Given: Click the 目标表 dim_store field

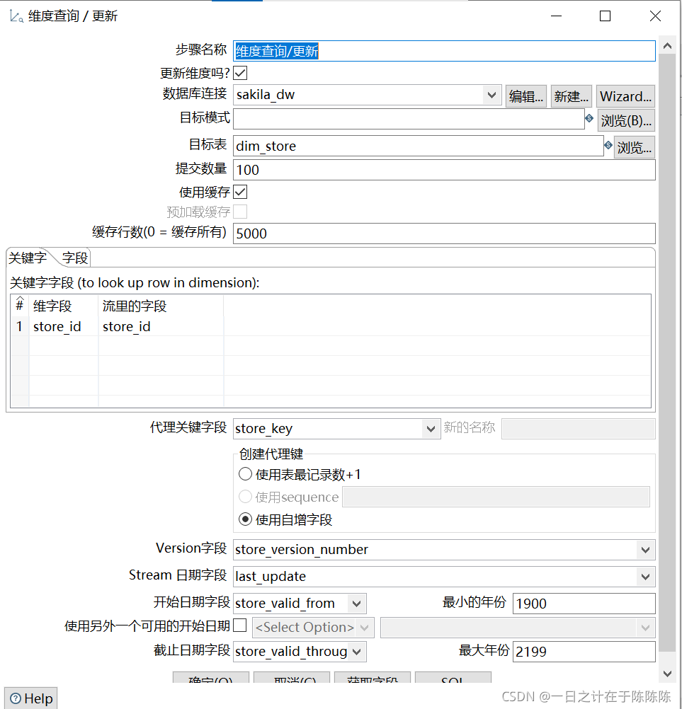Looking at the screenshot, I should tap(418, 146).
